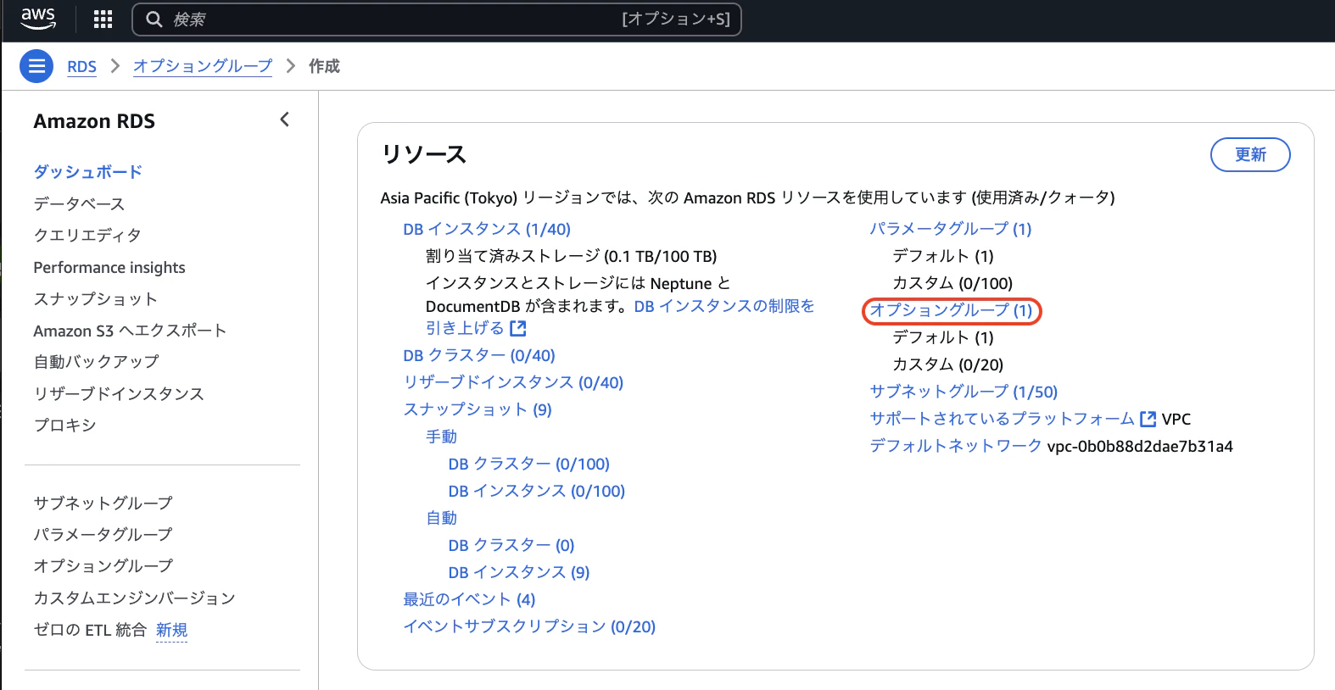Click the 更新 refresh button
The height and width of the screenshot is (690, 1335).
[1250, 154]
